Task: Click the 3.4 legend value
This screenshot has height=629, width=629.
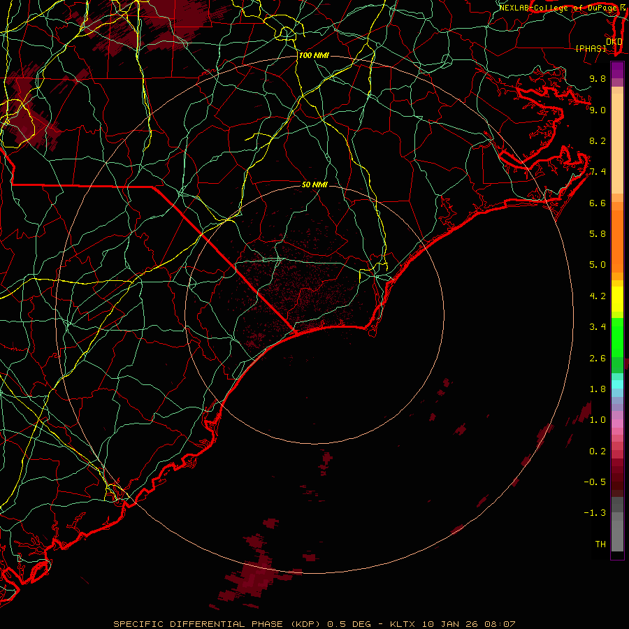Action: tap(598, 327)
